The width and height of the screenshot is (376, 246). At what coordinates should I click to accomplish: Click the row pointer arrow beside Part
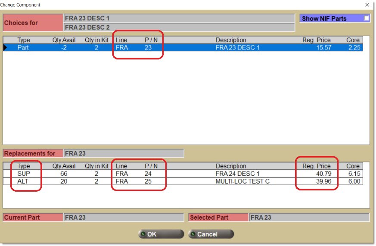click(6, 48)
